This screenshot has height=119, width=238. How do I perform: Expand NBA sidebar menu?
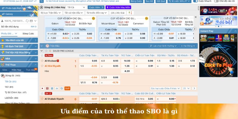pos(19,59)
